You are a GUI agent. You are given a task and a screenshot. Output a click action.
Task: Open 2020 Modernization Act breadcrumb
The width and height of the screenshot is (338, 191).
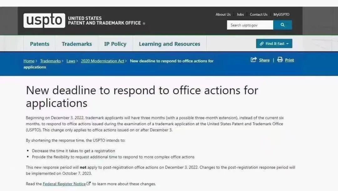pyautogui.click(x=102, y=61)
